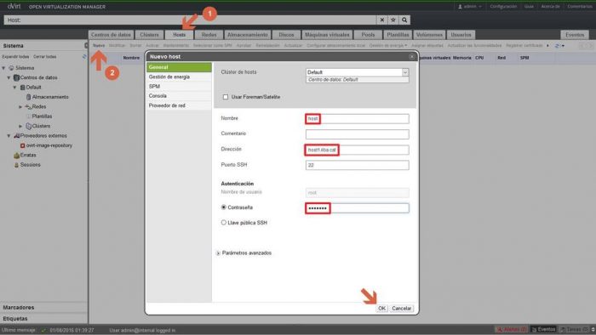Clear the search bar with the X icon
The height and width of the screenshot is (335, 596).
(x=382, y=20)
